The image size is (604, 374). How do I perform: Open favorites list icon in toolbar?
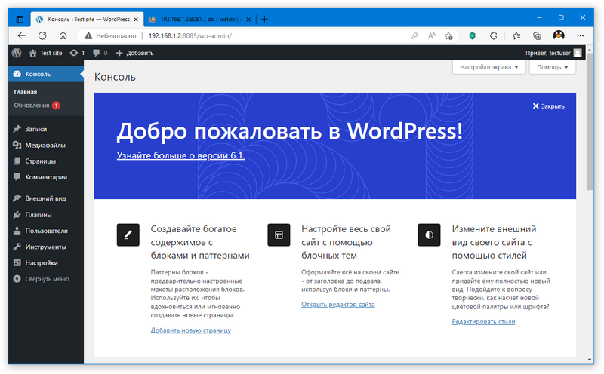tap(516, 35)
